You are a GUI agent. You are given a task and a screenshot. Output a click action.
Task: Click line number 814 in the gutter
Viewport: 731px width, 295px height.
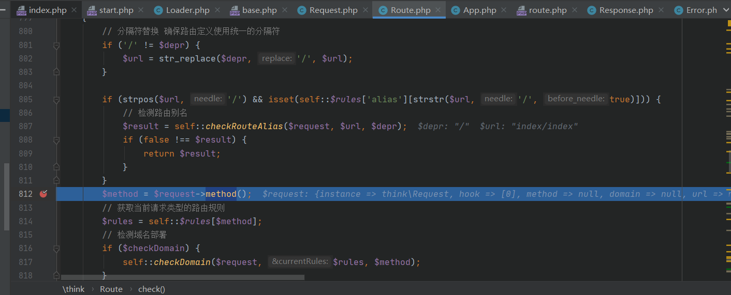(x=25, y=222)
